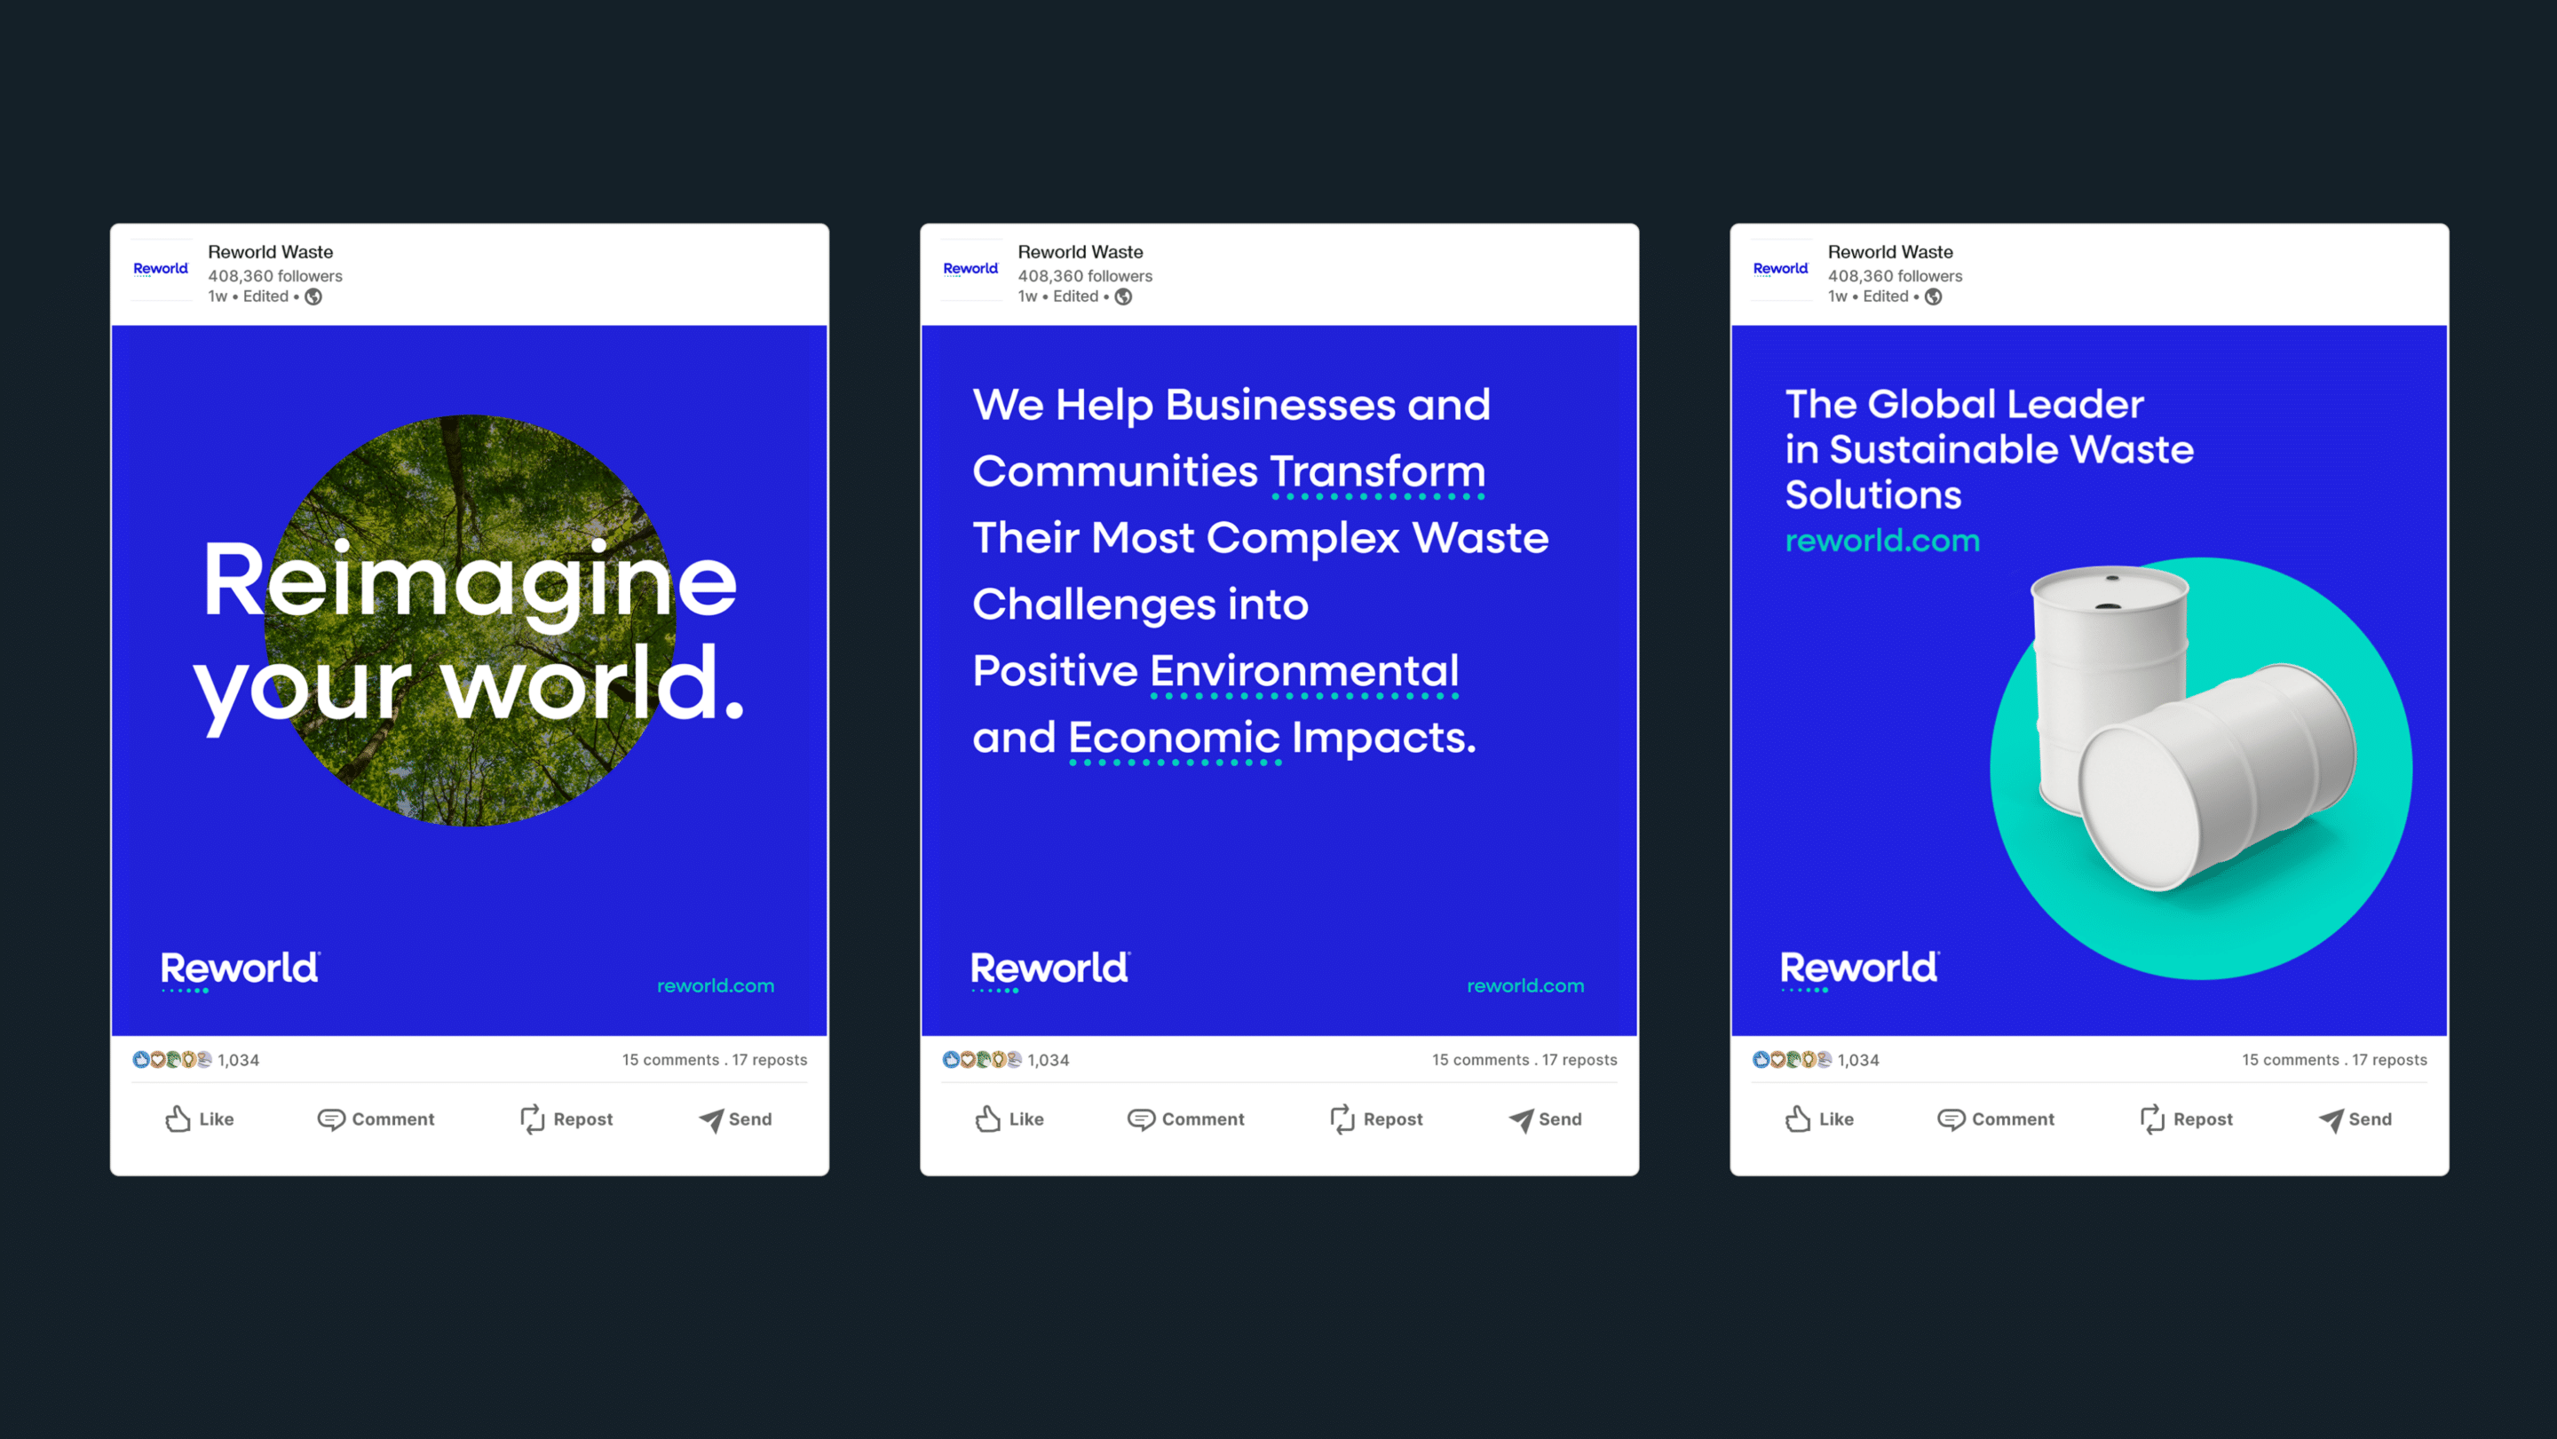2557x1439 pixels.
Task: Click Send on the We Help Businesses post
Action: click(x=1546, y=1119)
